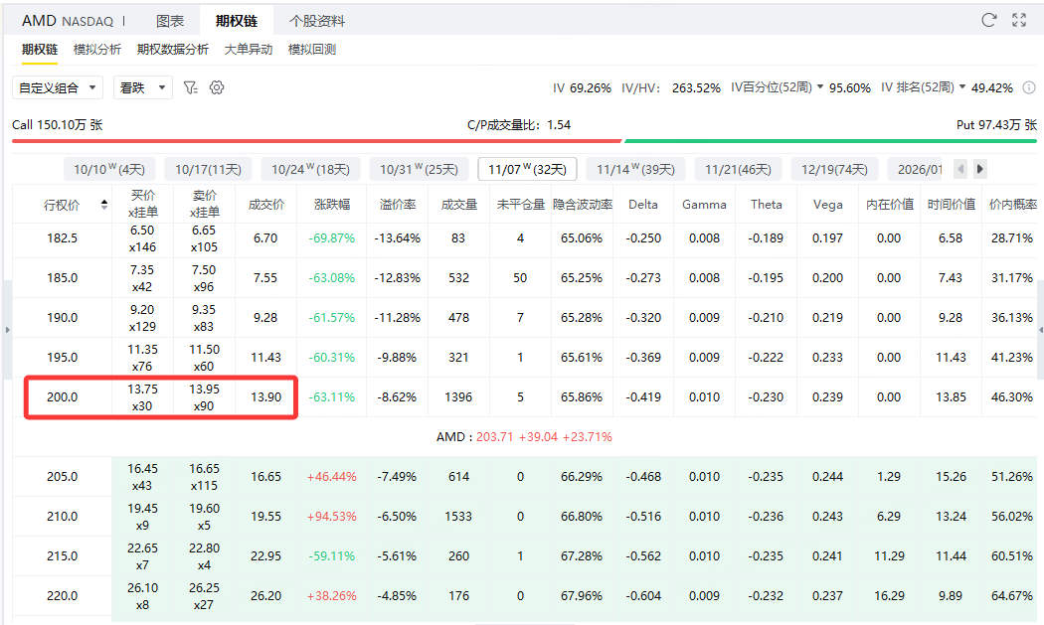Select strike 215.0 row

click(x=524, y=555)
